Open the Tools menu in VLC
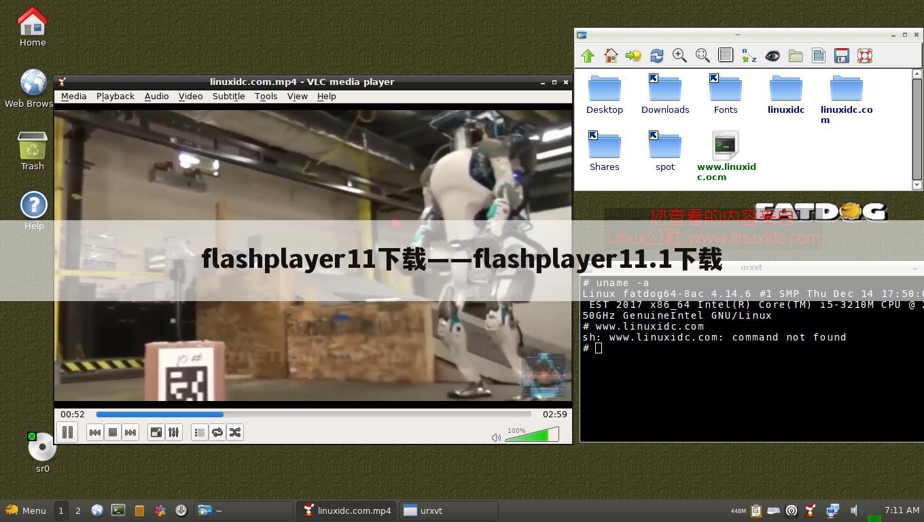The height and width of the screenshot is (522, 924). tap(266, 97)
